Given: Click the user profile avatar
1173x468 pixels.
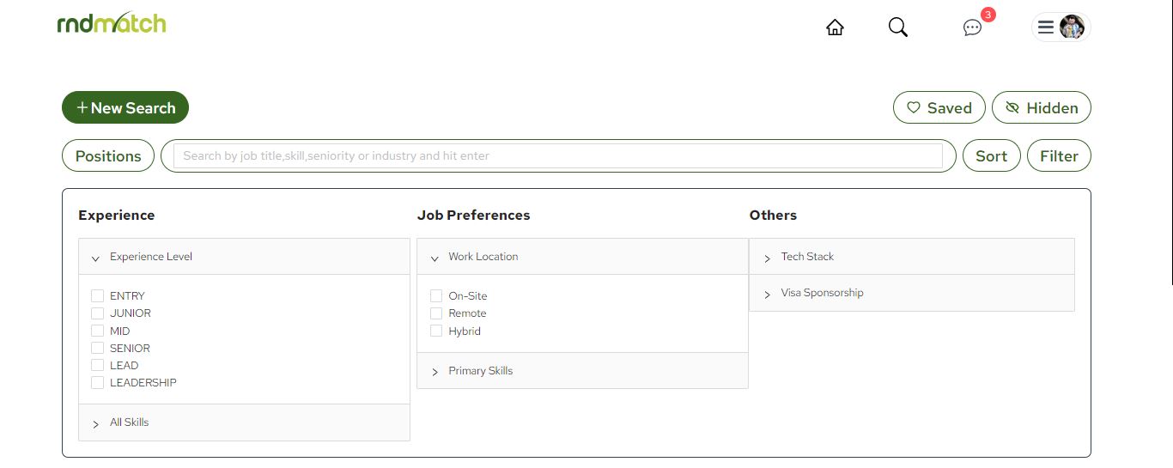Looking at the screenshot, I should pos(1072,27).
